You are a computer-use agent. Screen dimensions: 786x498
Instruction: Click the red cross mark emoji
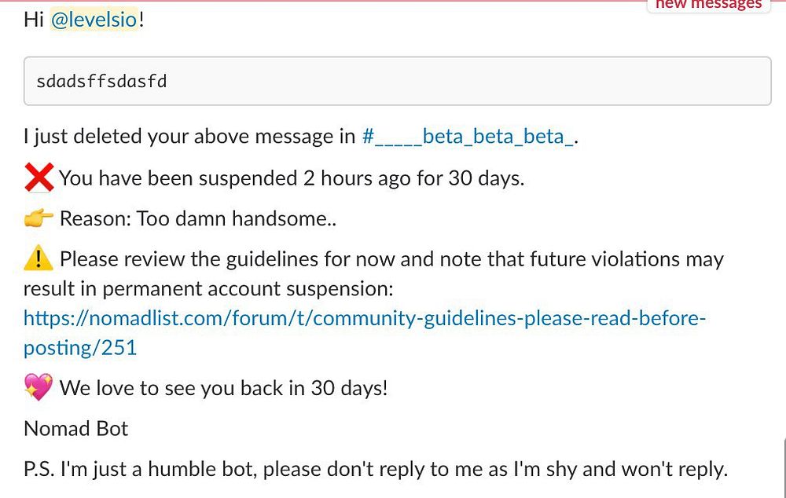tap(39, 178)
